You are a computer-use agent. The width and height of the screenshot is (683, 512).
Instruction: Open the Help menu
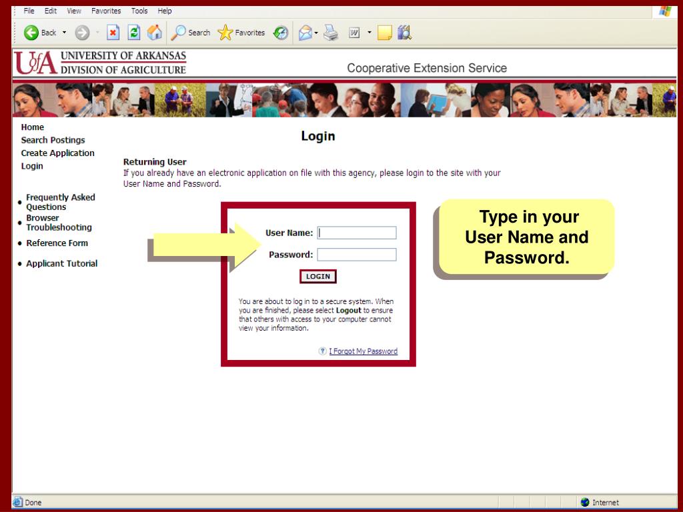(x=165, y=11)
